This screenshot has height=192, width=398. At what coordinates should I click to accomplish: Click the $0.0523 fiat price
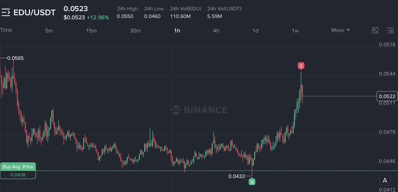click(74, 17)
